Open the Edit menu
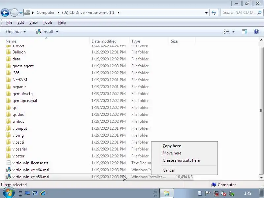Screen dimensions: 264x198 pos(21,22)
